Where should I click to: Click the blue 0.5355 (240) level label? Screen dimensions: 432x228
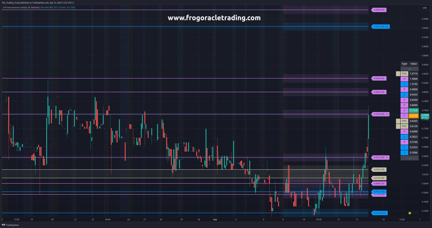[x=380, y=213]
